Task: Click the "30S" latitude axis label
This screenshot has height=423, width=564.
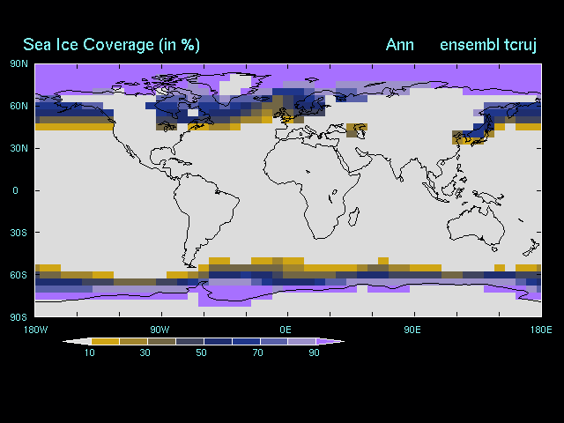Action: pyautogui.click(x=19, y=233)
